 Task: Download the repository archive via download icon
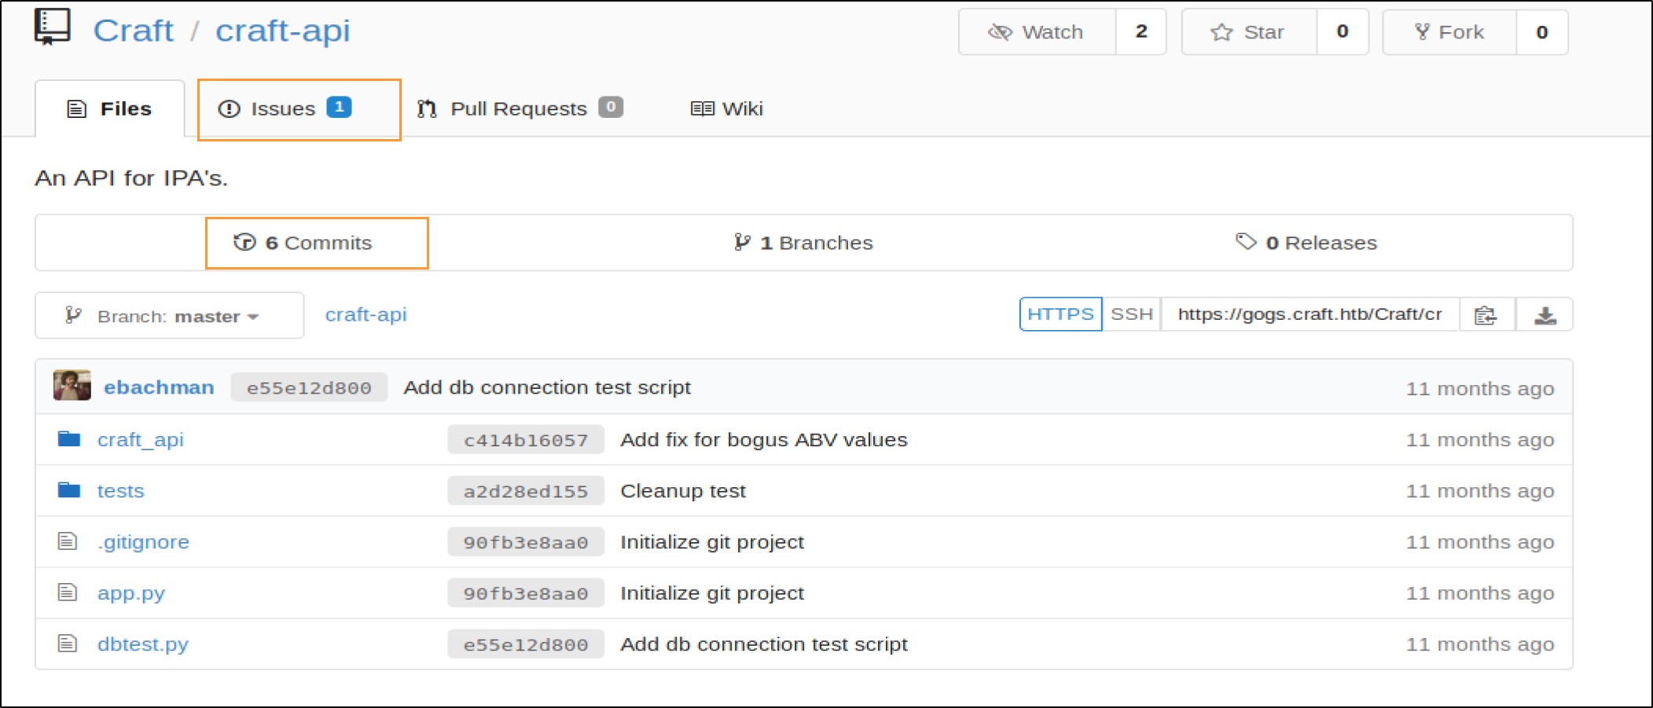[x=1545, y=314]
